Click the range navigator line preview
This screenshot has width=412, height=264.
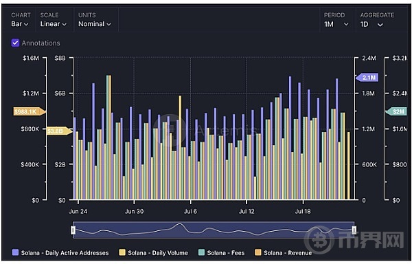click(214, 230)
